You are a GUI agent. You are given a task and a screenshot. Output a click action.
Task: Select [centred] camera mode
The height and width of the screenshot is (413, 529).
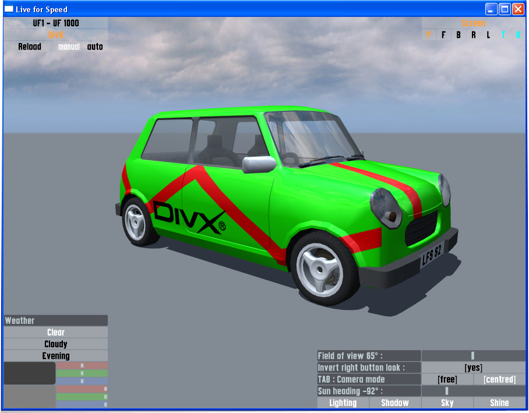click(500, 379)
